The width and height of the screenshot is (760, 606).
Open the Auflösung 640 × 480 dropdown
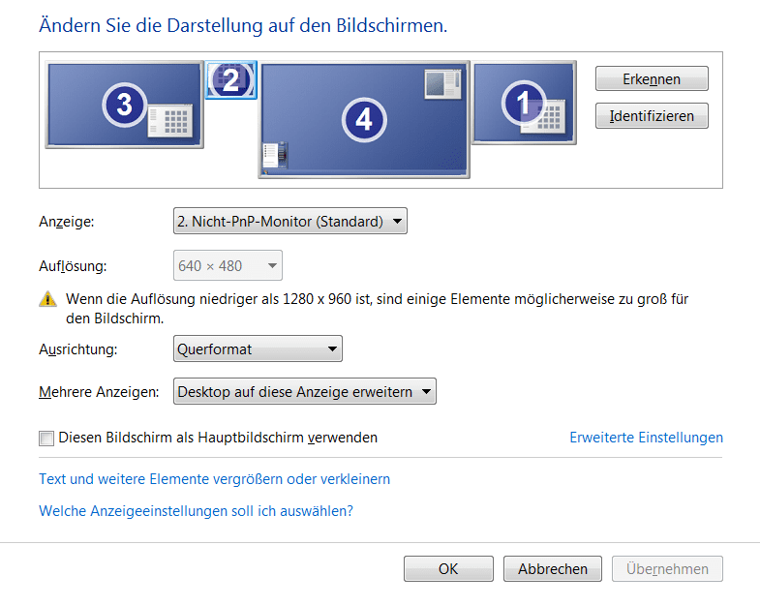point(228,265)
